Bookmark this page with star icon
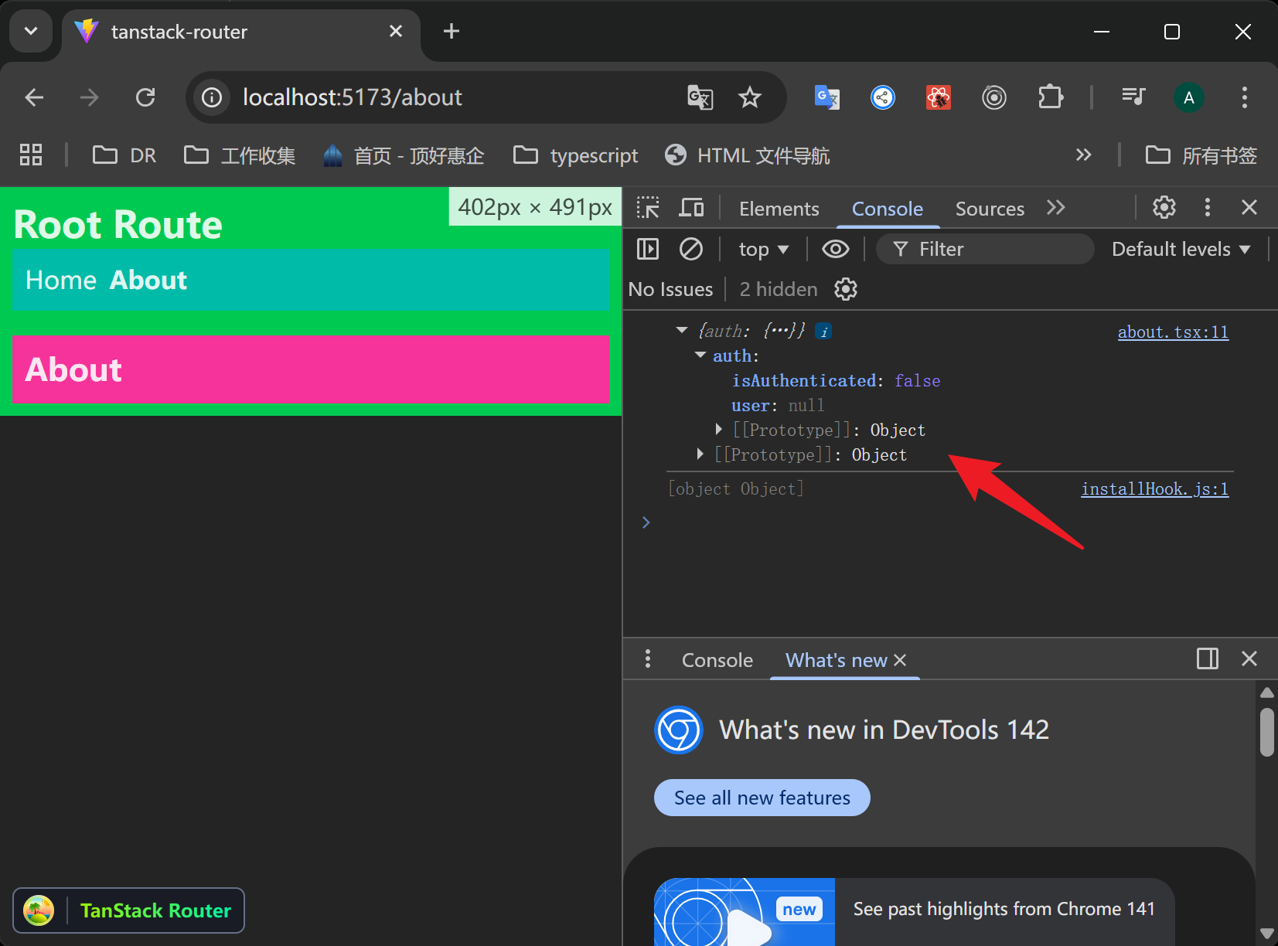1278x946 pixels. pyautogui.click(x=749, y=97)
